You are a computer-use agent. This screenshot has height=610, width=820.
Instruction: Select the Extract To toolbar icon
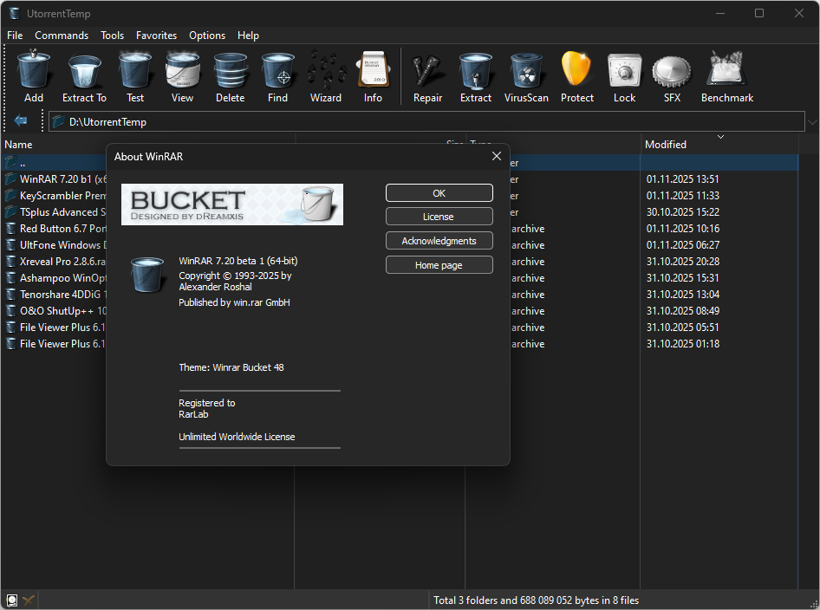coord(84,76)
